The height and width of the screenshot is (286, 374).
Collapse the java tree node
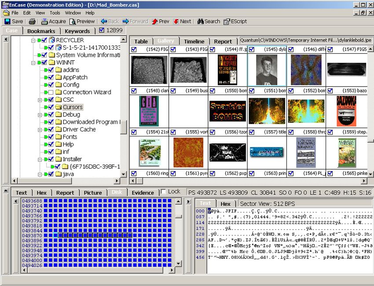(x=40, y=174)
